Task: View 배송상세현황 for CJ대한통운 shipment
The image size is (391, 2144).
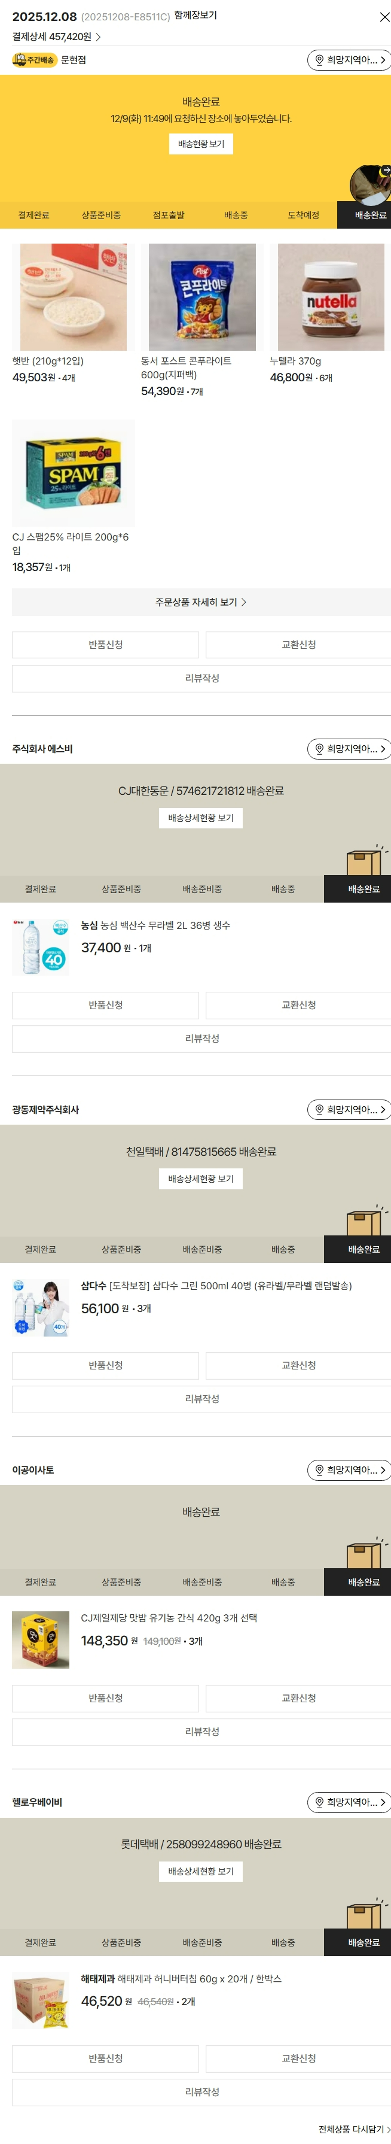Action: pos(200,818)
